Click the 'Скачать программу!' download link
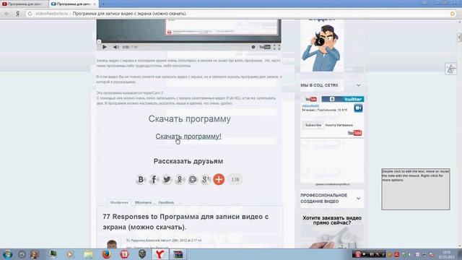The height and width of the screenshot is (260, 462). tap(188, 136)
